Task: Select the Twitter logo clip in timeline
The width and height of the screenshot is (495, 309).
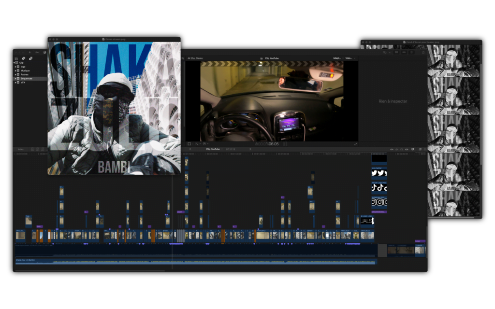Action: tap(379, 173)
